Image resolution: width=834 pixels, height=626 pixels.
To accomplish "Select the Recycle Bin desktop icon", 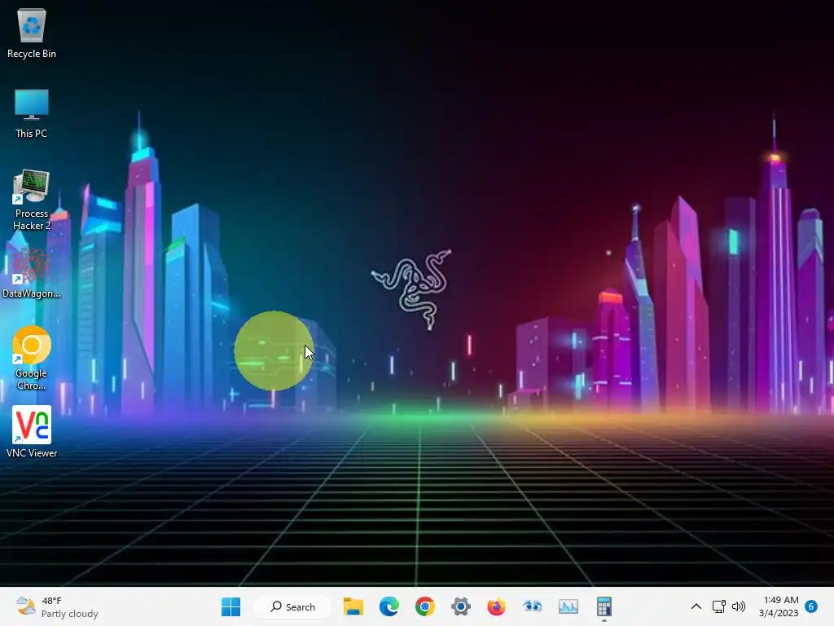I will pos(32,33).
